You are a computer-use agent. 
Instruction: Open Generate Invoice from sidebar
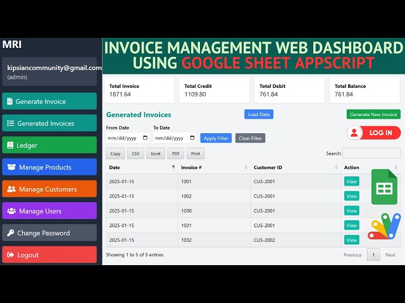(x=49, y=101)
